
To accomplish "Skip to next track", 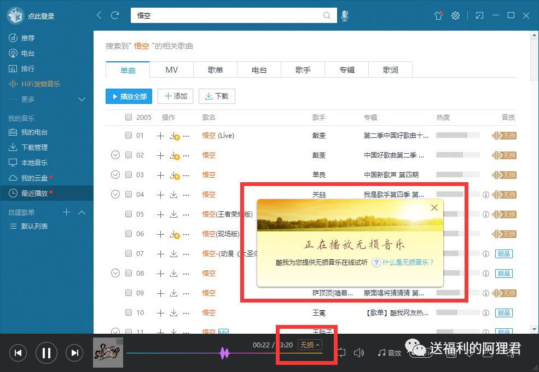I will pyautogui.click(x=74, y=353).
